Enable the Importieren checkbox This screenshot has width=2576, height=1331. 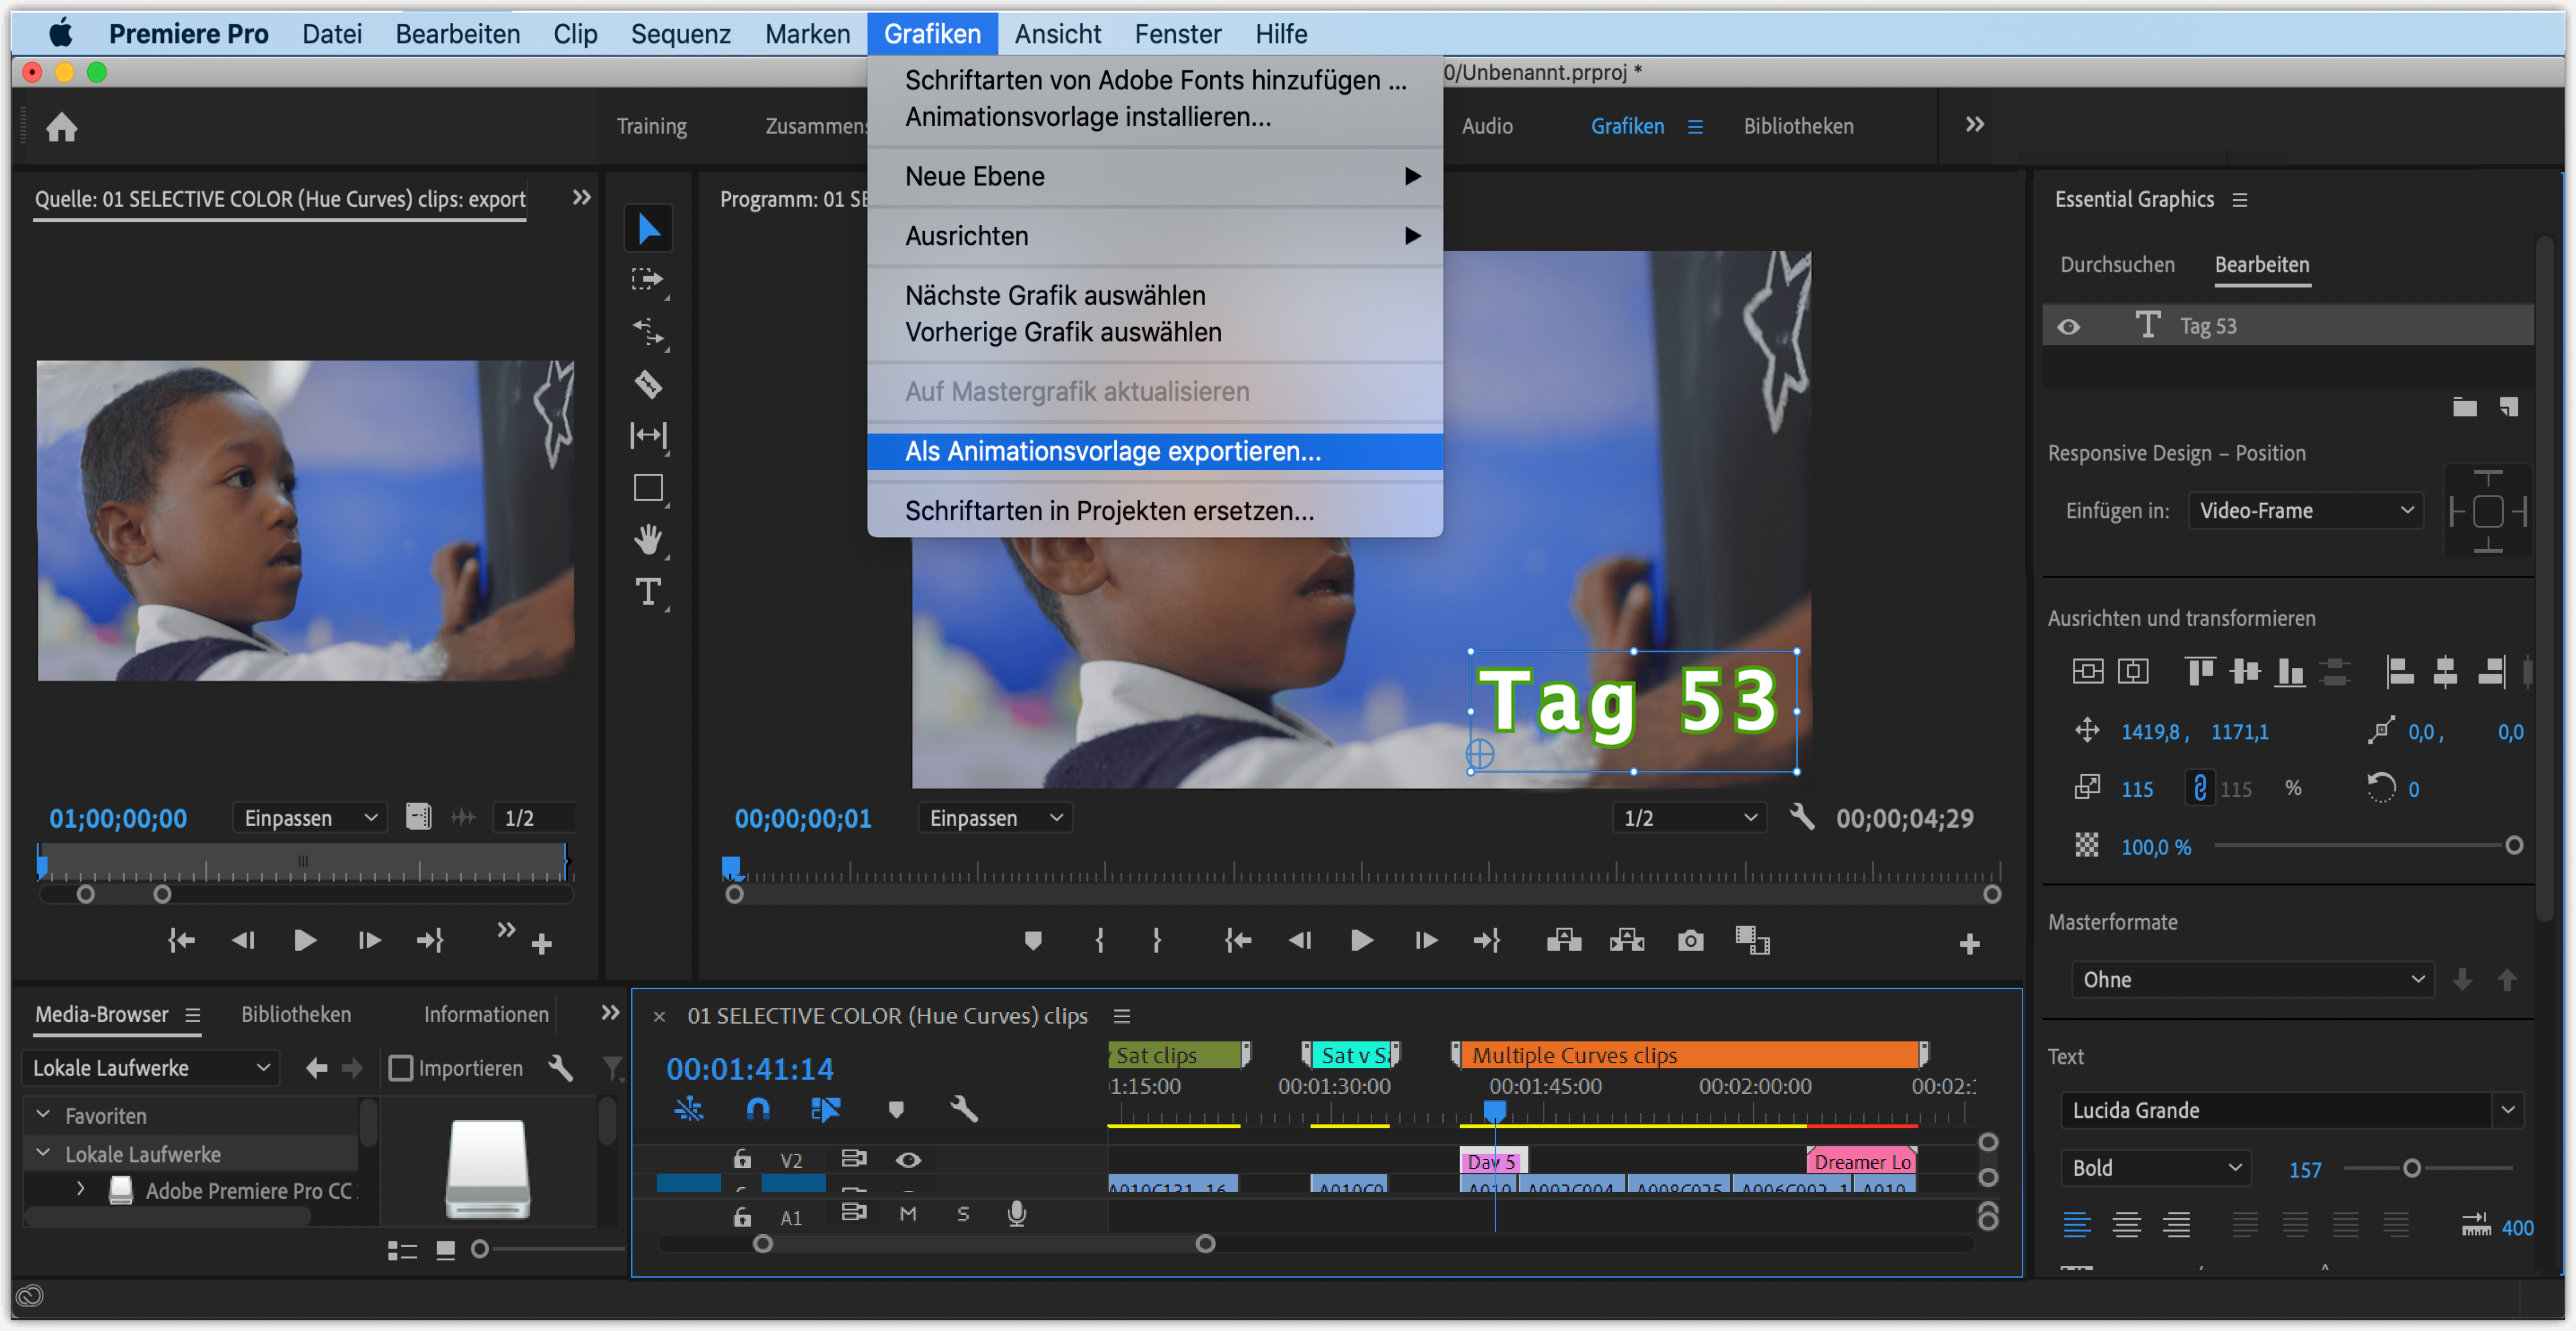pos(401,1068)
